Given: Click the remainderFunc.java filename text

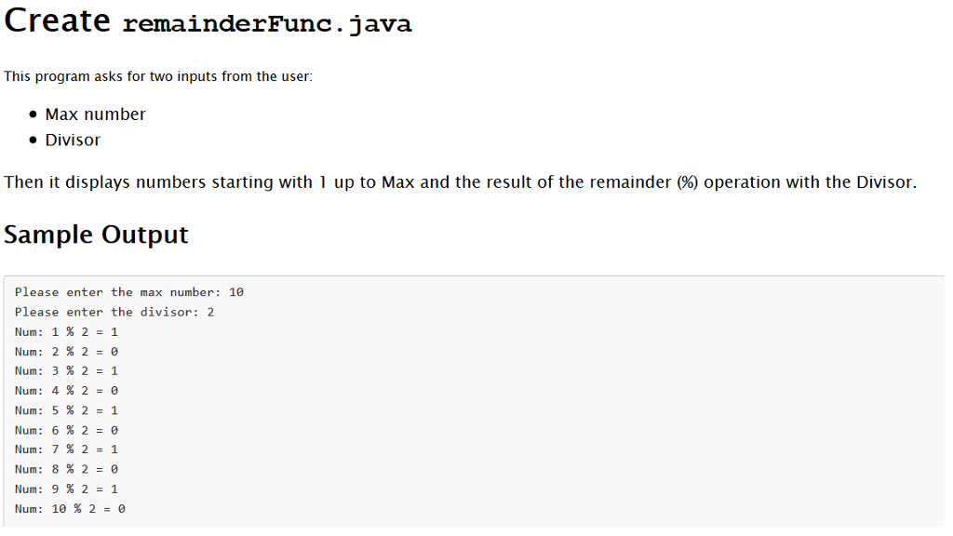Looking at the screenshot, I should [267, 24].
